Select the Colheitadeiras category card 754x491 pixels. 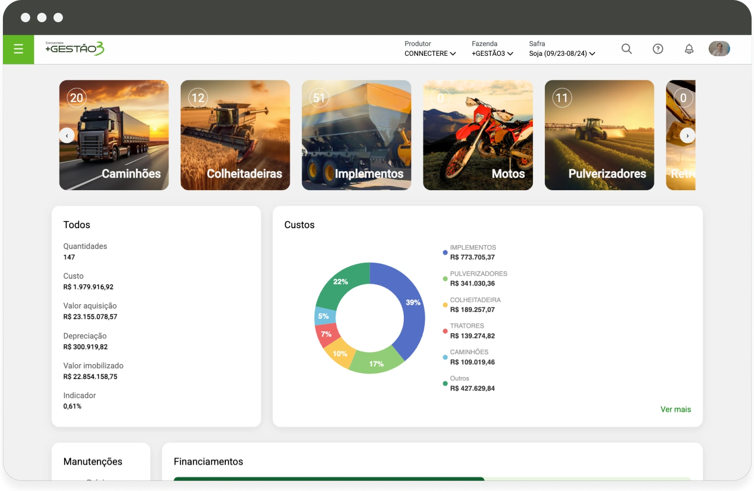pos(235,135)
